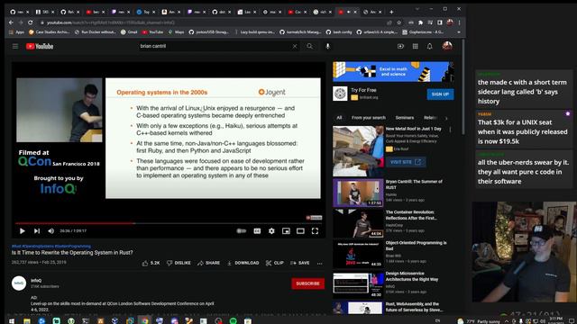The height and width of the screenshot is (324, 577).
Task: Open Chrome extensions puzzle icon
Action: click(421, 22)
